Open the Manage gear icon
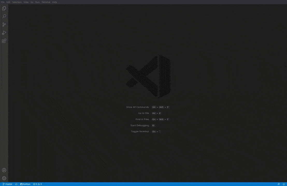This screenshot has height=186, width=287. 4,178
